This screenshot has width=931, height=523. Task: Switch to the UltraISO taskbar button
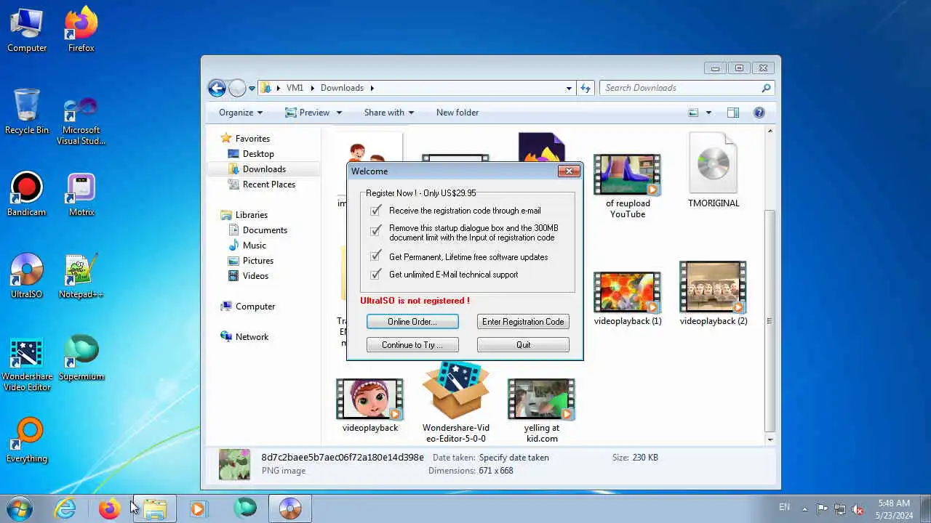290,508
